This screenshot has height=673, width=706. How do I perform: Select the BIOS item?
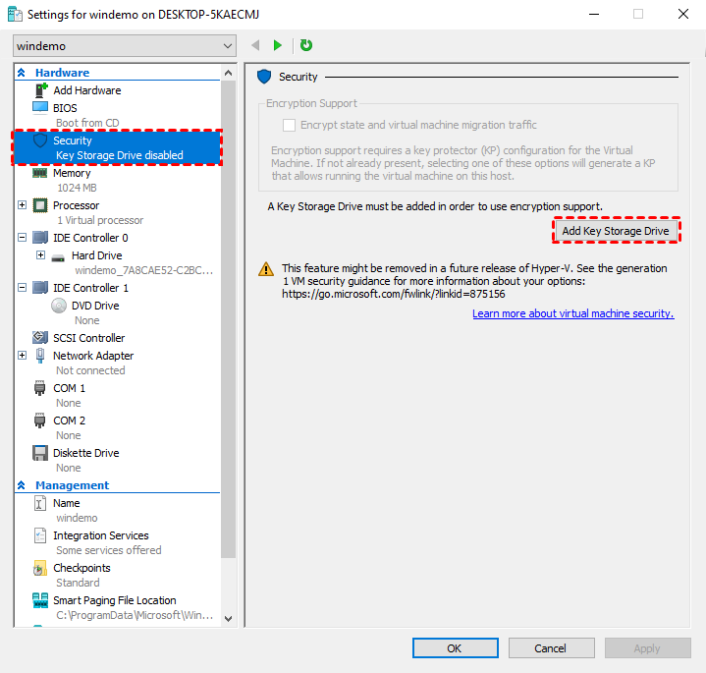(65, 108)
